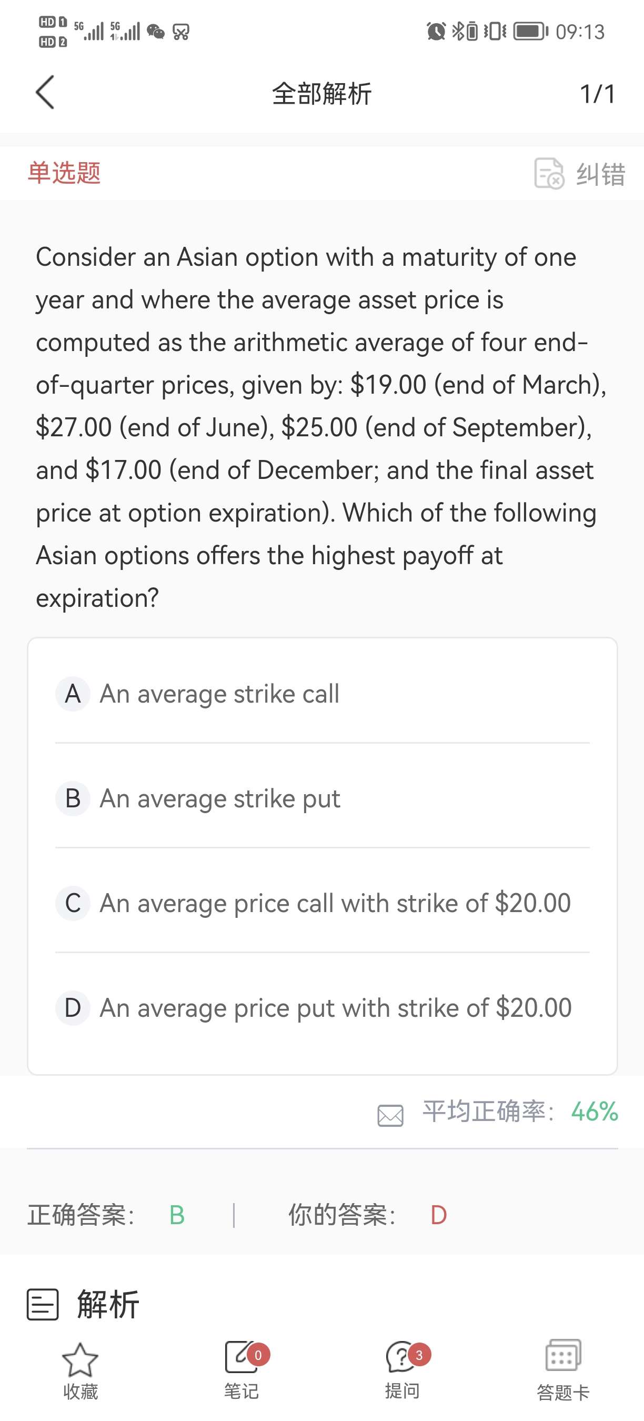Open the question-mark ask (提问) icon
The width and height of the screenshot is (644, 1421).
pos(402,1357)
